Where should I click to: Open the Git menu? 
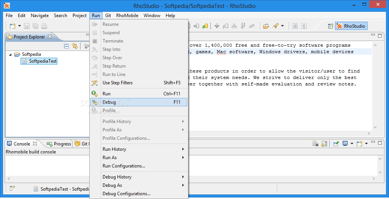click(108, 16)
